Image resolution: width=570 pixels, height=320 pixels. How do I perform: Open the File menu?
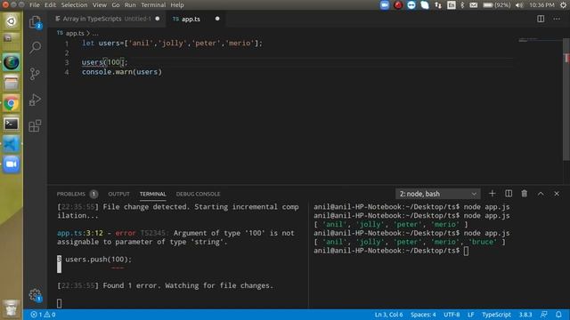[35, 5]
